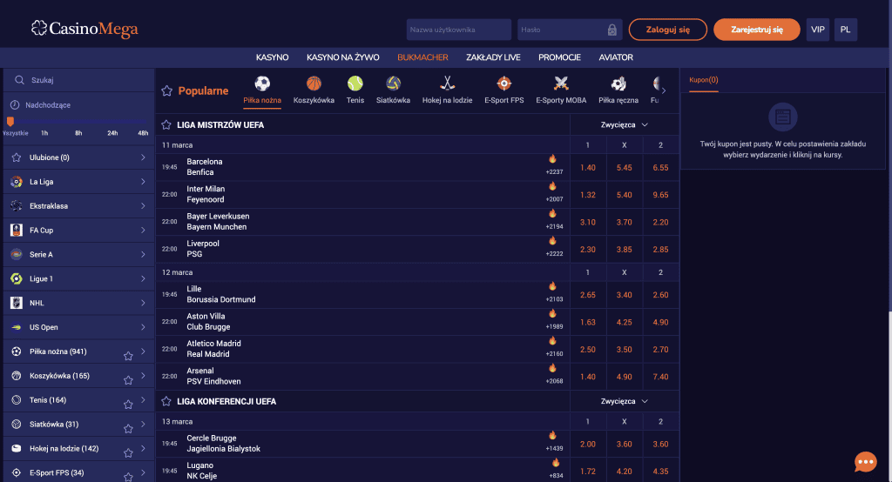
Task: Toggle favorite star on E-Sport FPS (34)
Action: [128, 477]
